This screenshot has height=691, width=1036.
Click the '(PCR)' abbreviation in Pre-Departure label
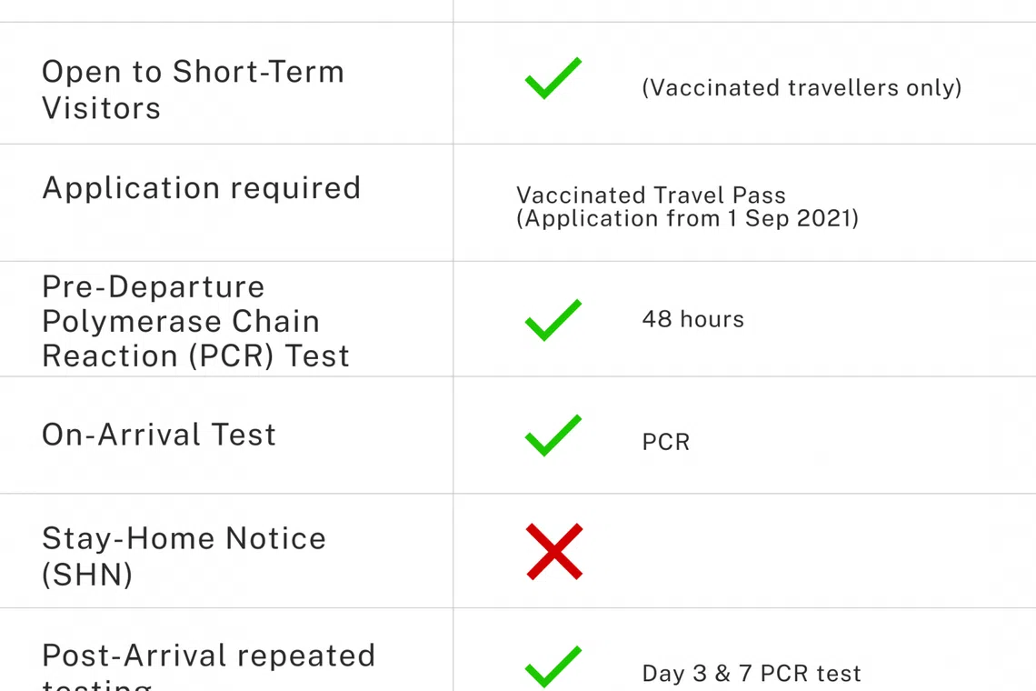pyautogui.click(x=232, y=356)
